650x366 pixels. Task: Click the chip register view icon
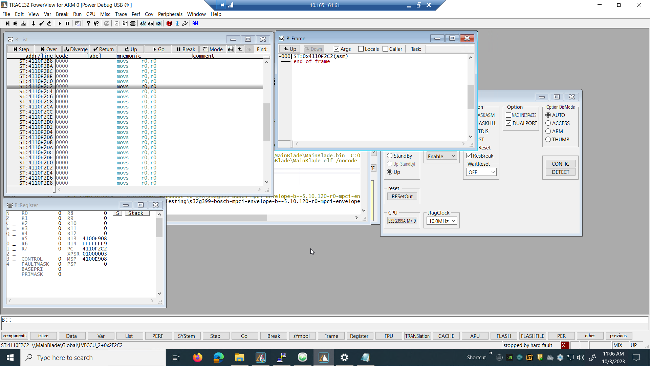coord(133,23)
